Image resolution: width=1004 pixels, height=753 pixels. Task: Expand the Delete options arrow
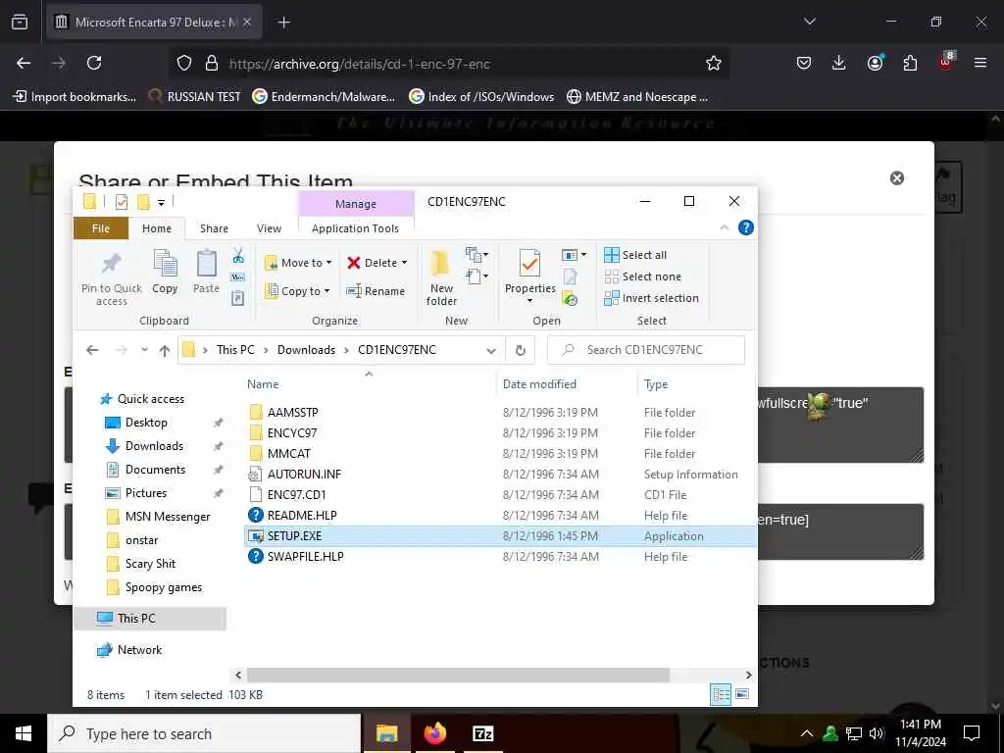(404, 263)
